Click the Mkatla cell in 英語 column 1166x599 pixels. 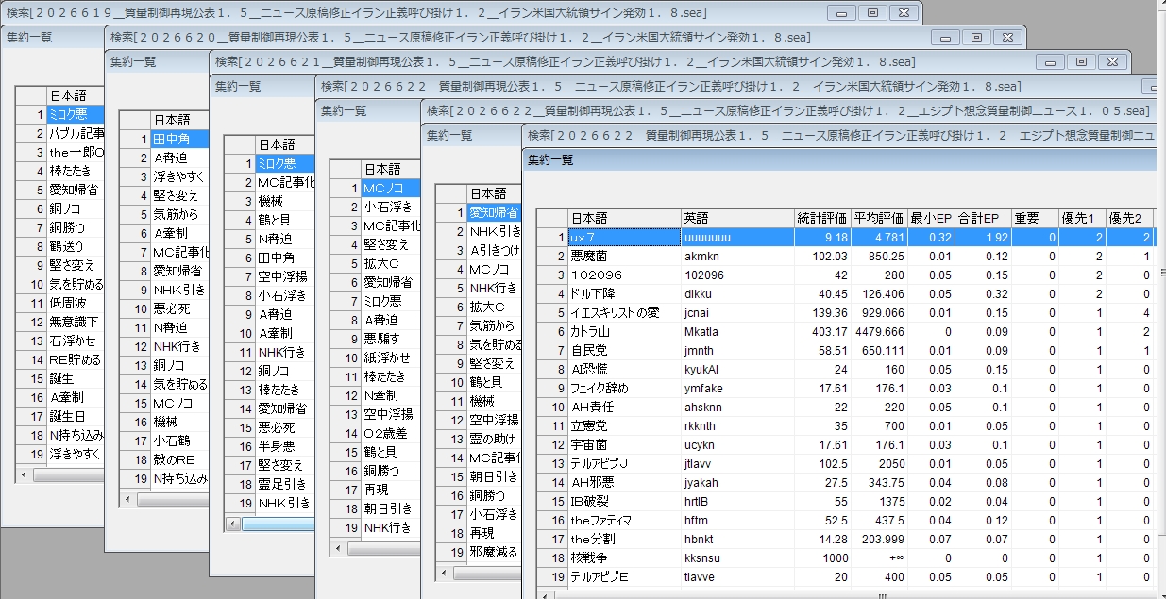737,330
